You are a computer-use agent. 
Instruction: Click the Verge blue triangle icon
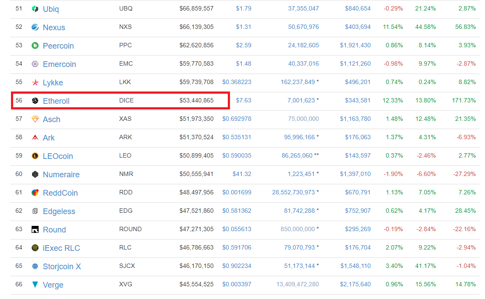pyautogui.click(x=35, y=285)
